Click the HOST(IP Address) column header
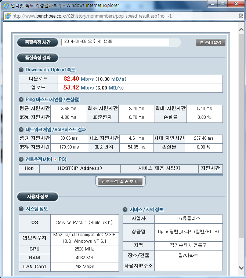 tap(80, 168)
